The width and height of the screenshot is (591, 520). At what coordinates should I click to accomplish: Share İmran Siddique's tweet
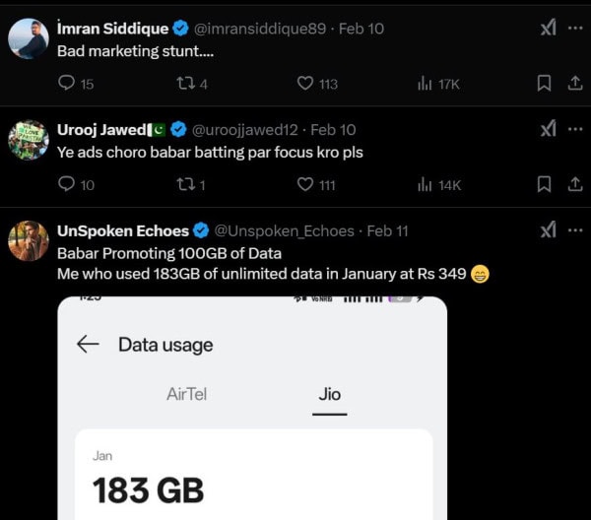(x=575, y=84)
